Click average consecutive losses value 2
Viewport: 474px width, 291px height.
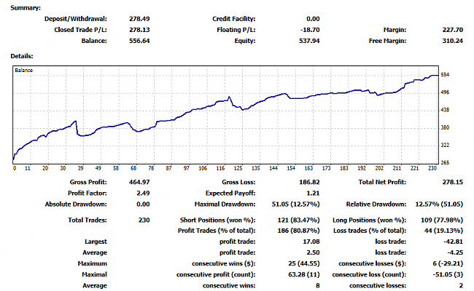[461, 286]
